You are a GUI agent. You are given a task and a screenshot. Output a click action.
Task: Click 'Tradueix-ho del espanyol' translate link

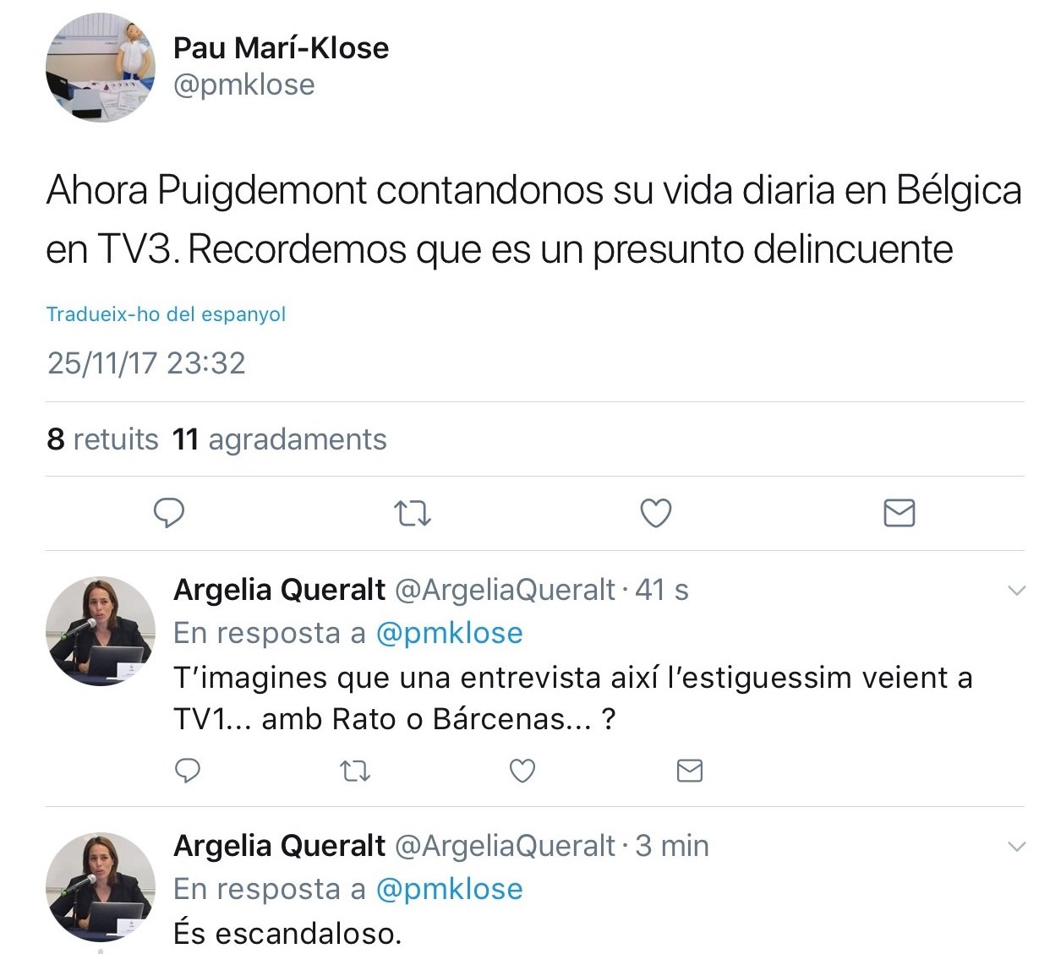tap(166, 314)
